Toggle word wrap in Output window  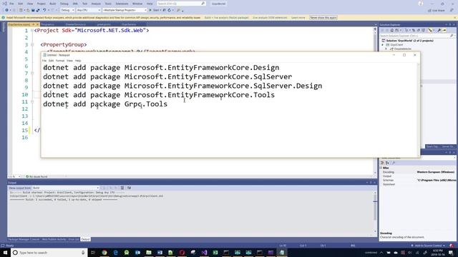[x=129, y=188]
